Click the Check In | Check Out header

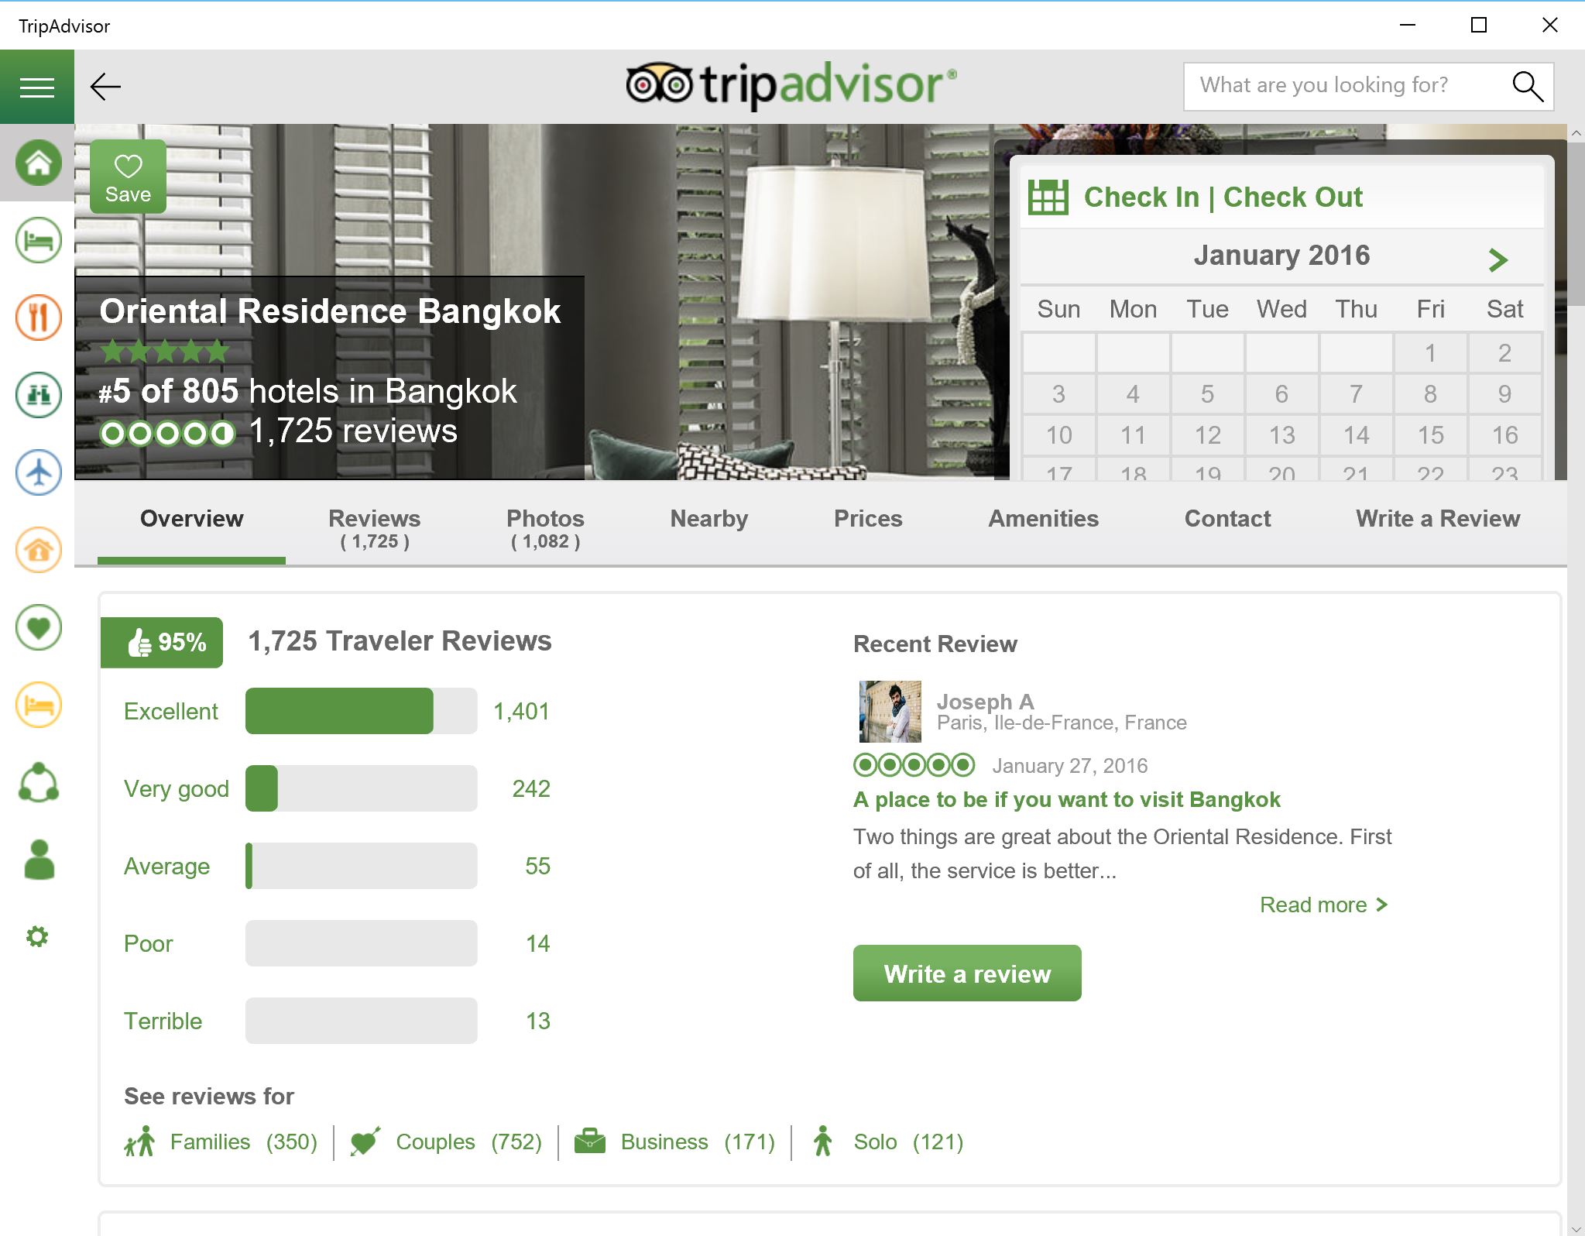1223,197
